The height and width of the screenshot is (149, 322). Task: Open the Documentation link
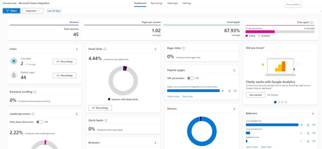point(293,4)
